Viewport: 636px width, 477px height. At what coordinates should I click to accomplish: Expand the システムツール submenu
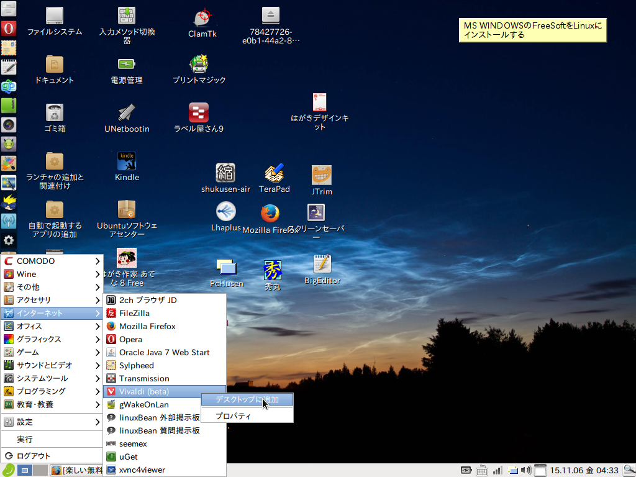point(52,378)
